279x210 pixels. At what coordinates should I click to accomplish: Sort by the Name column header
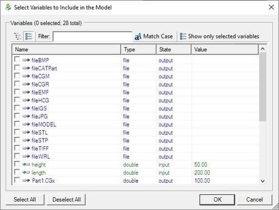click(67, 50)
